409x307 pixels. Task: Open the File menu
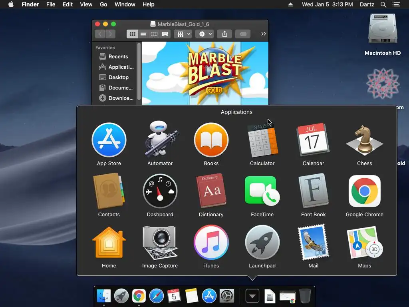click(x=51, y=4)
